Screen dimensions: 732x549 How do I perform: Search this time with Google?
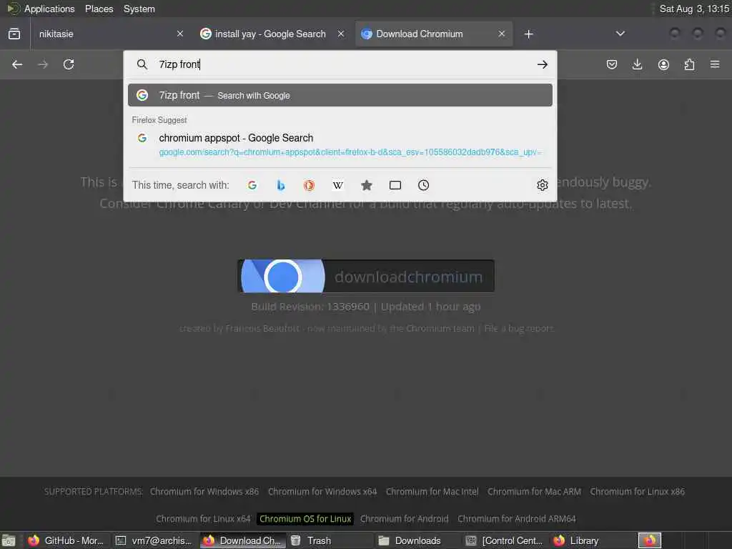[x=252, y=185]
